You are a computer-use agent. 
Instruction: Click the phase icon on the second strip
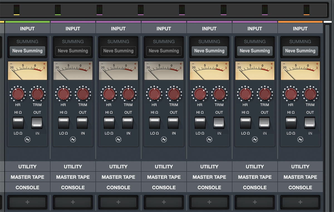click(x=73, y=140)
